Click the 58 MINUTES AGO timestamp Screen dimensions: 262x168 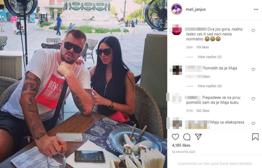tap(183, 152)
